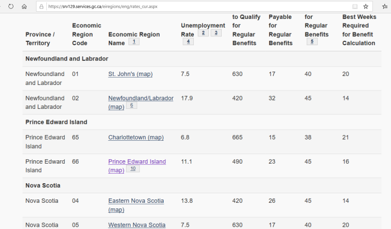Go to the browser home icon
Image resolution: width=391 pixels, height=229 pixels.
pyautogui.click(x=24, y=7)
